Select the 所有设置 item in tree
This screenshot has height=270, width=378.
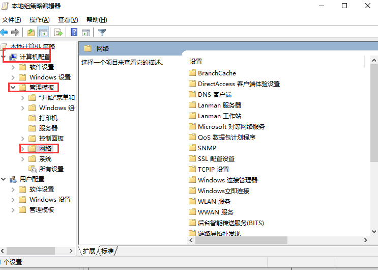pos(51,169)
